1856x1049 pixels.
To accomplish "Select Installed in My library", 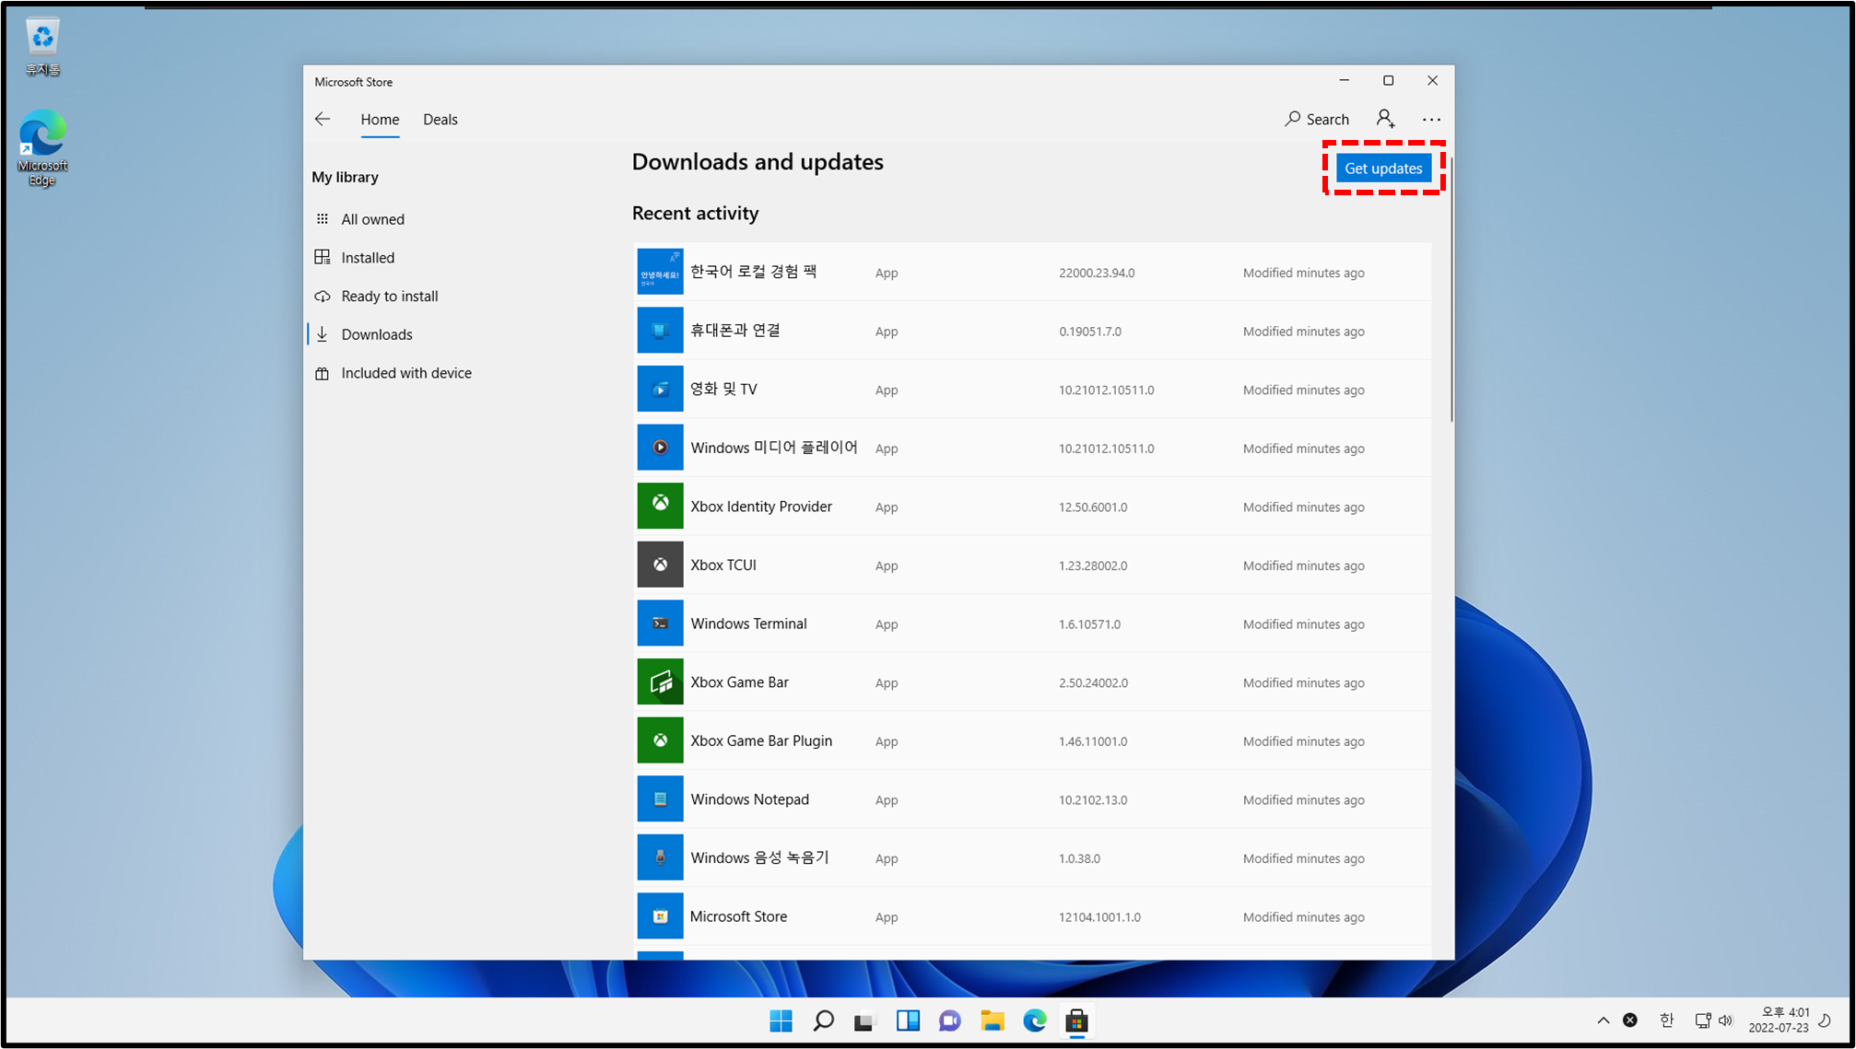I will (x=368, y=258).
